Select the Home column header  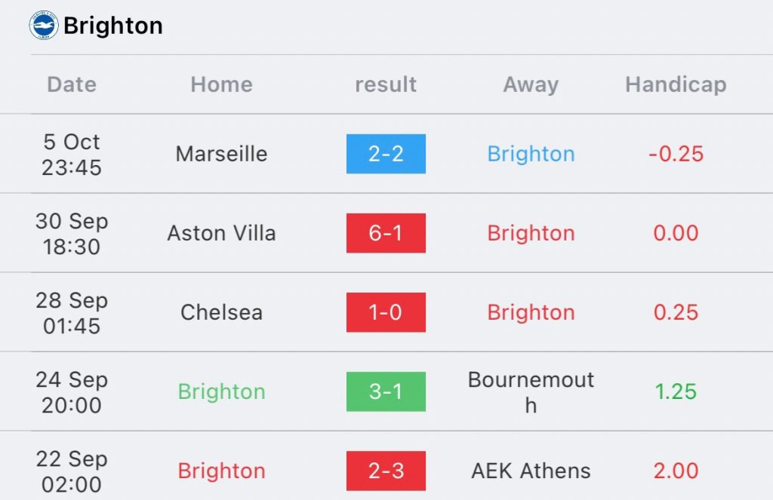[221, 84]
